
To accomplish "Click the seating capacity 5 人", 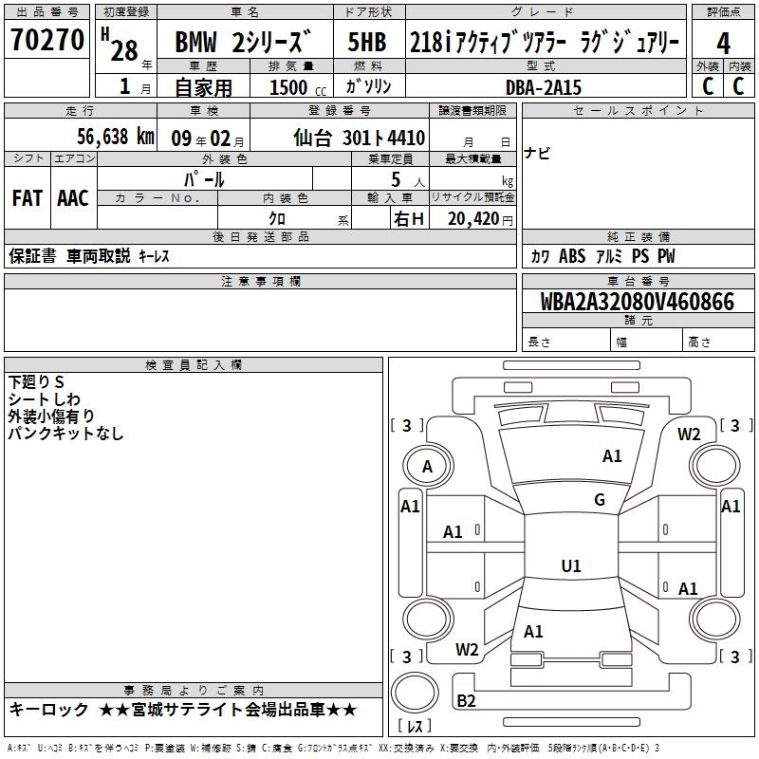I will coord(408,180).
